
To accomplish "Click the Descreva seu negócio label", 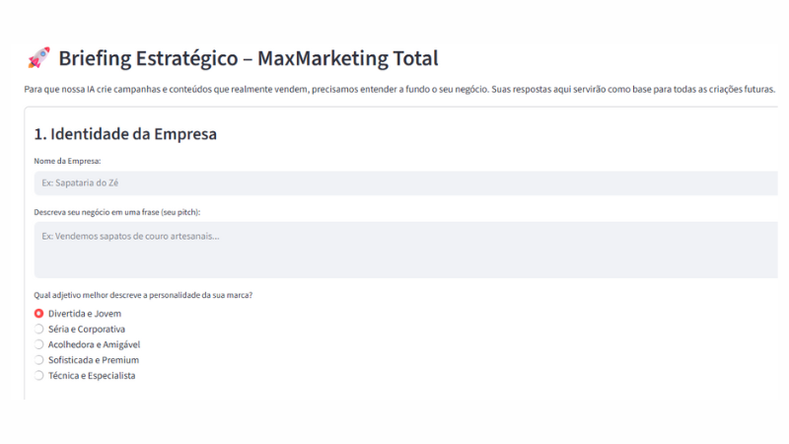I will pos(116,212).
